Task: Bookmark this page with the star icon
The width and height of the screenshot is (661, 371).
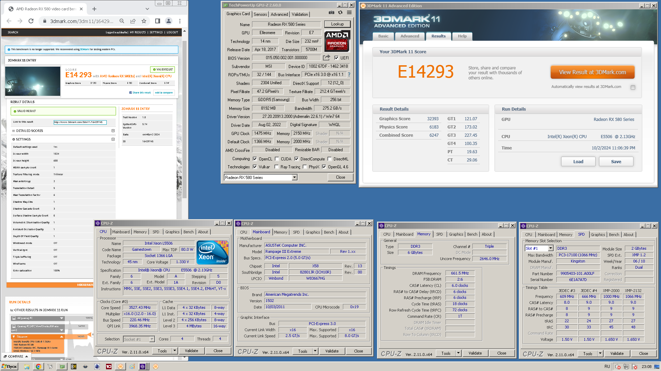Action: [x=144, y=21]
